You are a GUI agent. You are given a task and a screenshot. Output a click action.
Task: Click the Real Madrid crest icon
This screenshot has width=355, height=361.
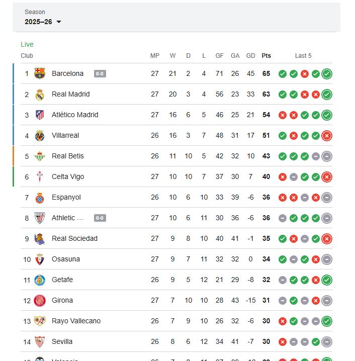tap(40, 94)
